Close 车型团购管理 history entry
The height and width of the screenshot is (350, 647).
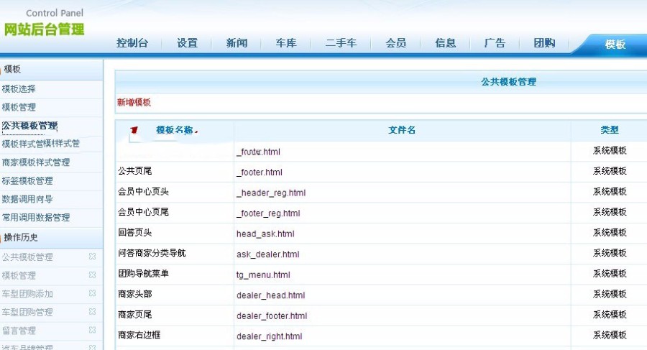point(92,311)
